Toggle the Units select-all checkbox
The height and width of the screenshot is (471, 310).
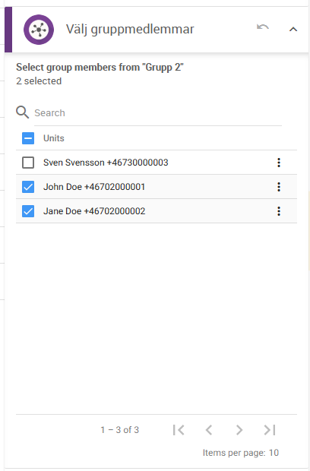(x=28, y=138)
